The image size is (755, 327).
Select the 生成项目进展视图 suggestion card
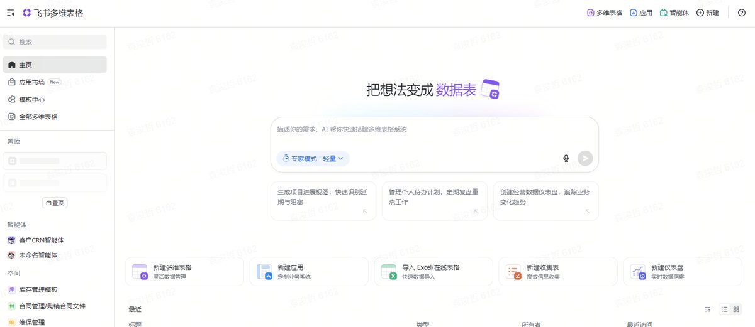323,201
